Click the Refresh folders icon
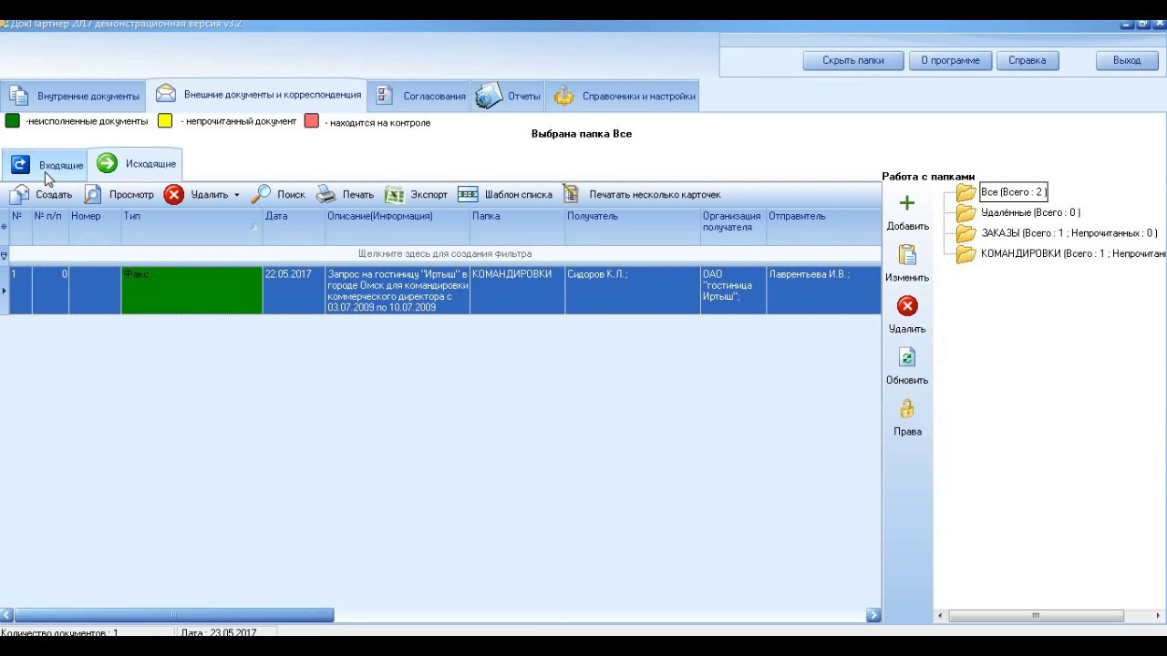Image resolution: width=1167 pixels, height=656 pixels. click(907, 357)
